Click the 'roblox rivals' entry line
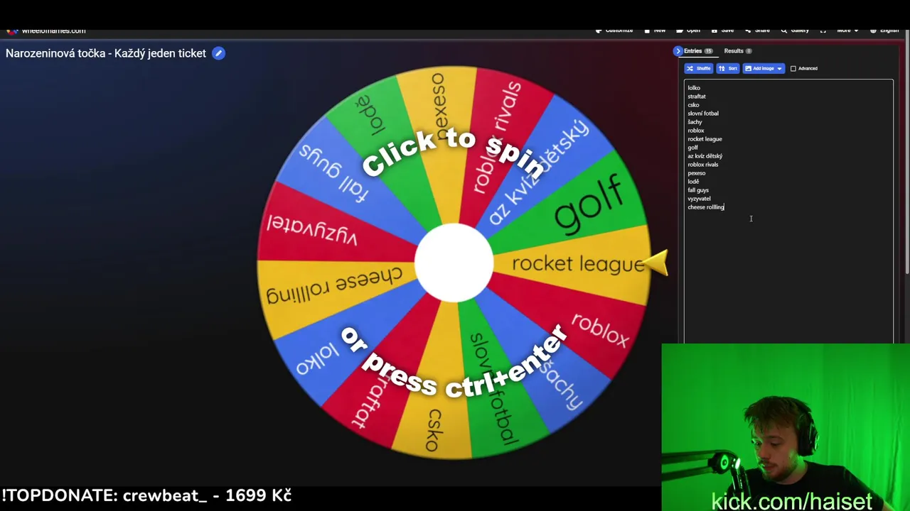Screen dimensions: 910x511 pyautogui.click(x=703, y=165)
